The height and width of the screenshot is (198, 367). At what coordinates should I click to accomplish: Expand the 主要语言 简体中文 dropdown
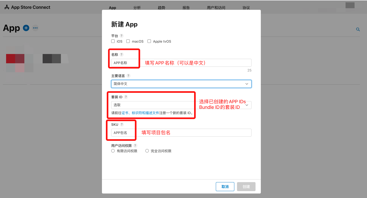click(181, 84)
